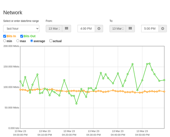Click the 04:30:00 PM axis label
Screen dimensions: 170x137
93,135
